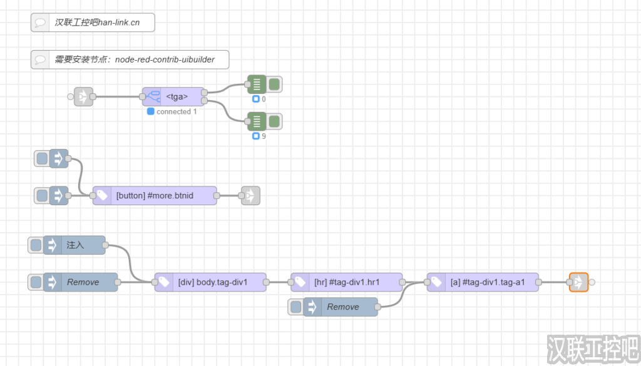Select the orange-highlighted link-out node

pyautogui.click(x=578, y=282)
